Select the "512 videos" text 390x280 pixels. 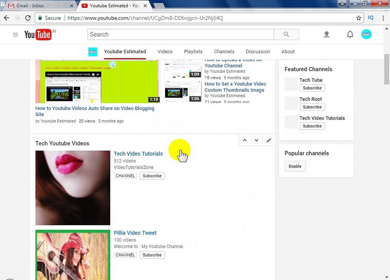coord(125,161)
